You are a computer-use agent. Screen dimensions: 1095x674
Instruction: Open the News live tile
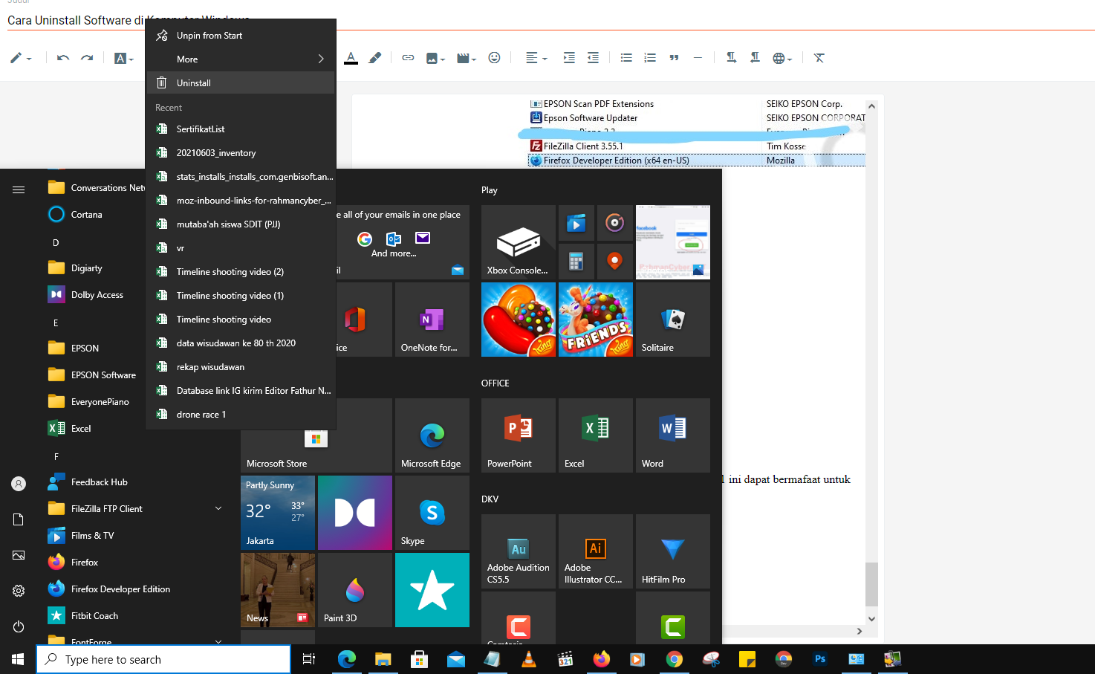click(278, 590)
